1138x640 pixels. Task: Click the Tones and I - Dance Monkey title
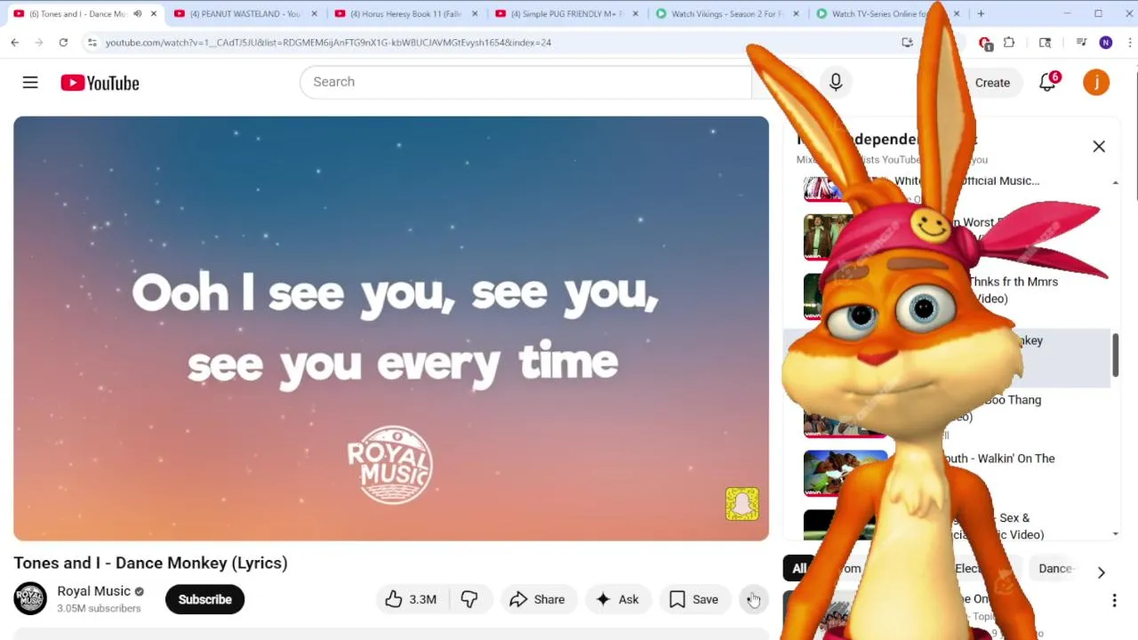[x=150, y=563]
